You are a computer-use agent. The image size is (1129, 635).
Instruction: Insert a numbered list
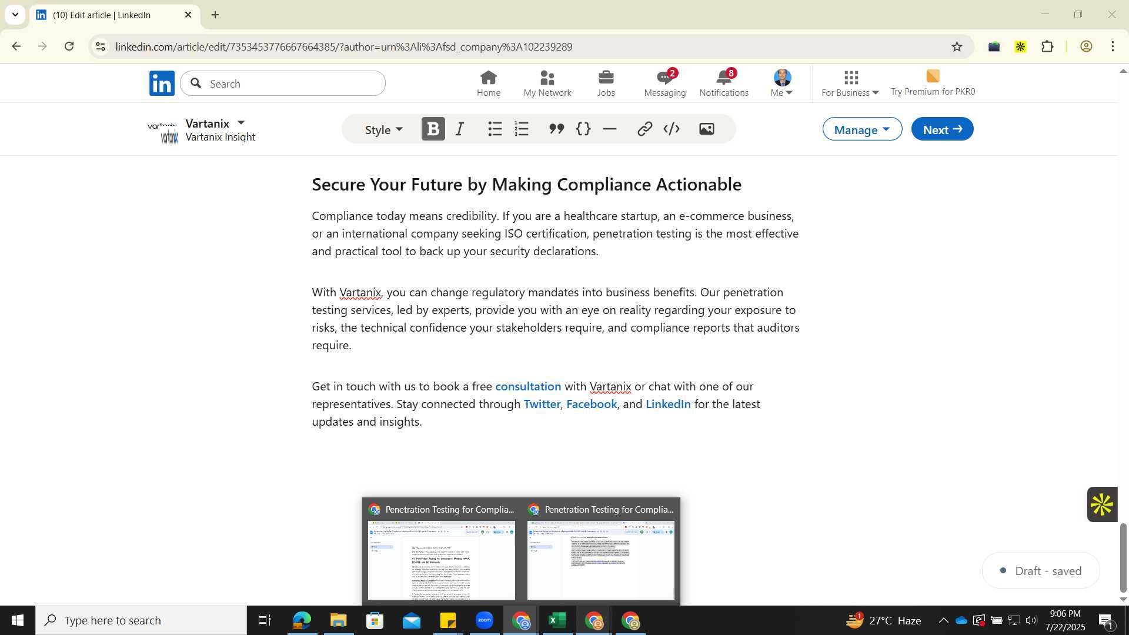pyautogui.click(x=522, y=129)
